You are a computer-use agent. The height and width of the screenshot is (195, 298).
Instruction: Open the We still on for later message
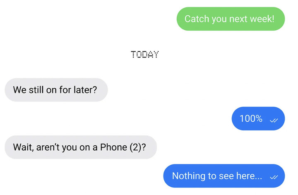[x=56, y=90]
